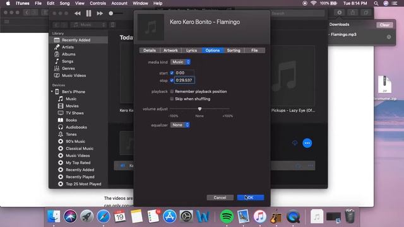Open Recently Added in Library sidebar
Viewport: 404px width, 227px height.
click(78, 40)
